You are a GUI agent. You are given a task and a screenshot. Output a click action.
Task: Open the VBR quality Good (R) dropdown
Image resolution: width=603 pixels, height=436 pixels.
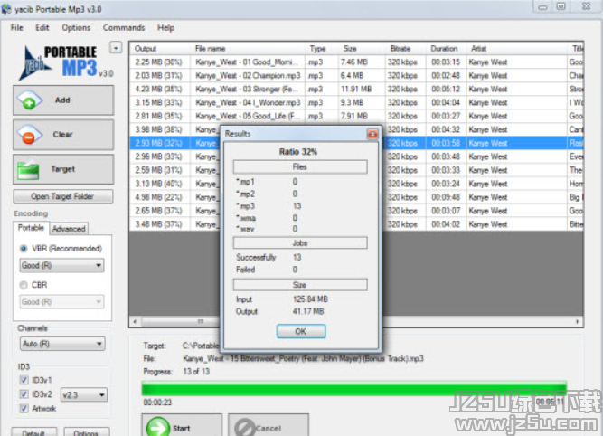coord(61,265)
